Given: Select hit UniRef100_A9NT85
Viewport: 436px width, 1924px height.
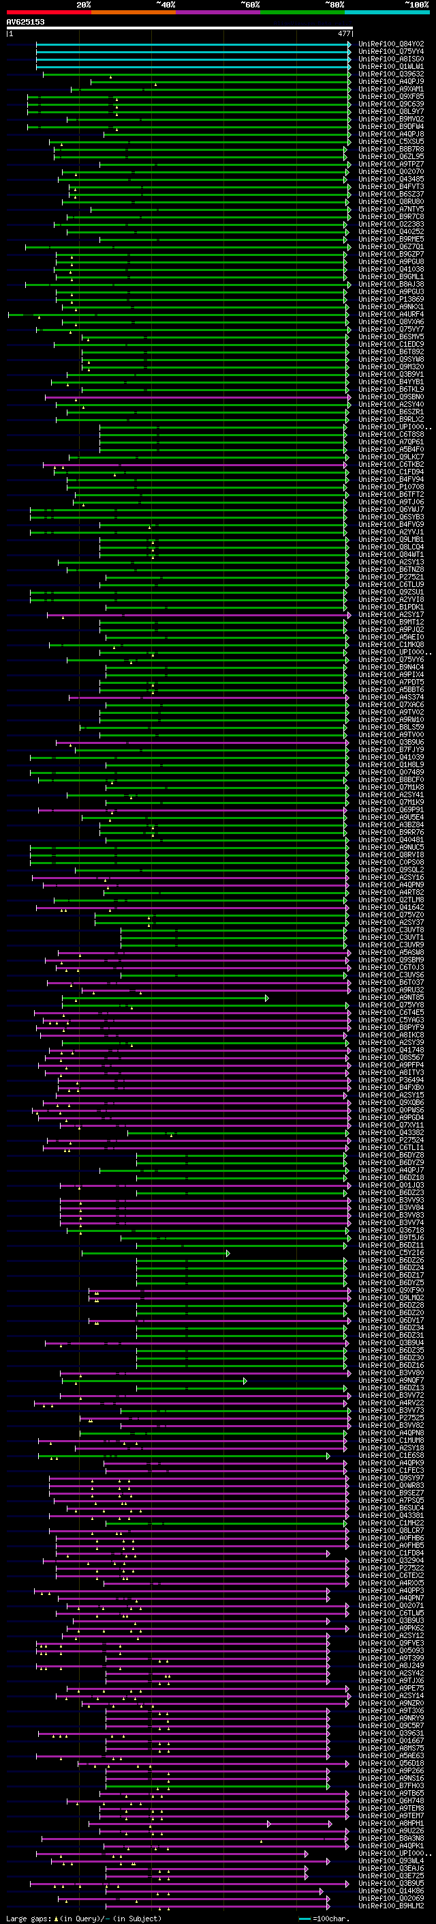Looking at the screenshot, I should 391,998.
